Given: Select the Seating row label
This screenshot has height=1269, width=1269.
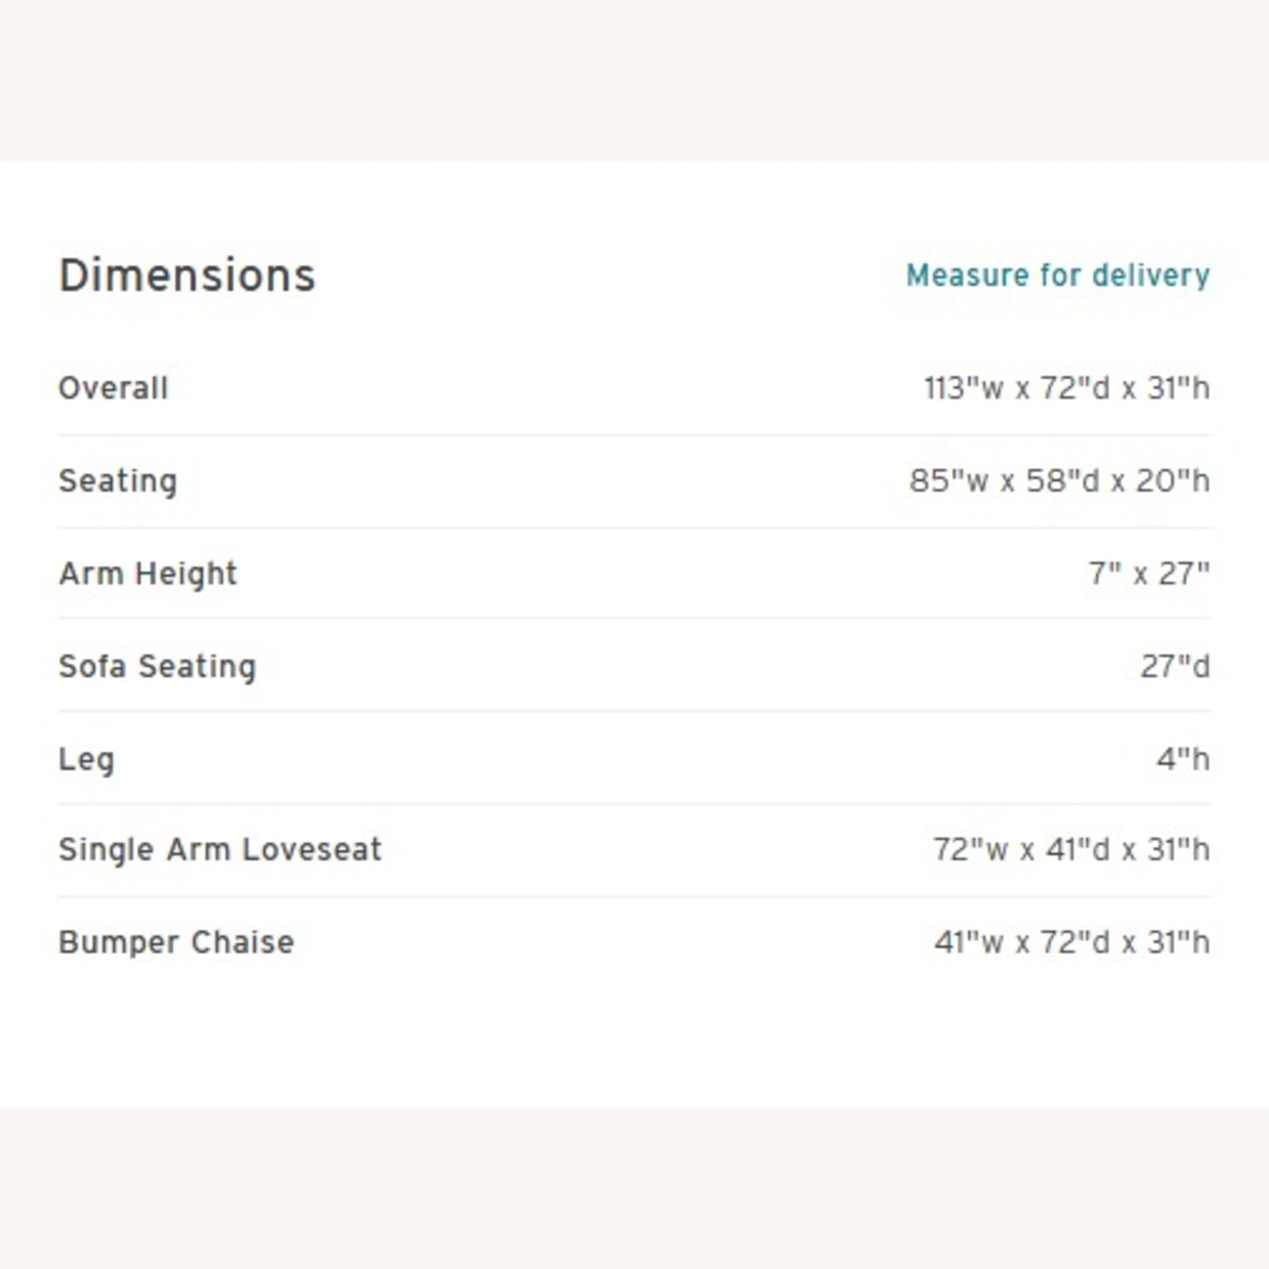Looking at the screenshot, I should click(118, 481).
